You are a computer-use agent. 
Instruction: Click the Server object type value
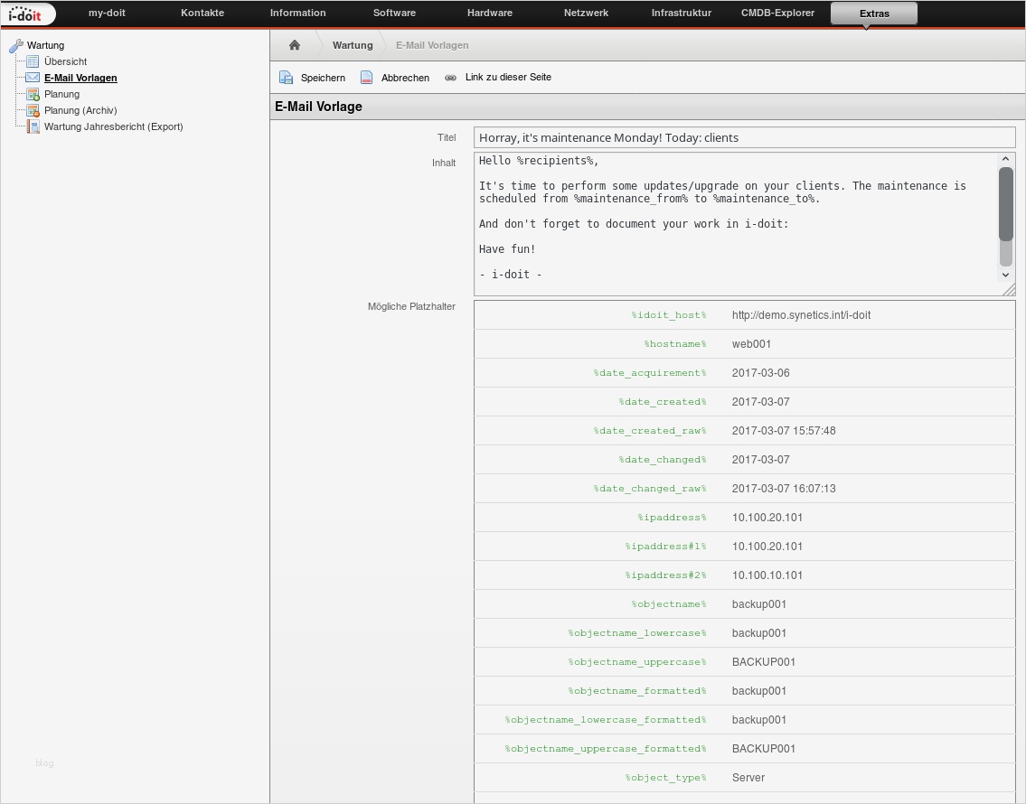tap(748, 777)
